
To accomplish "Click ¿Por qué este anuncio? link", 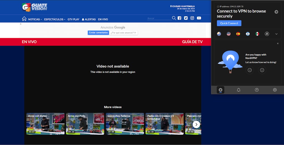I will pos(123,33).
